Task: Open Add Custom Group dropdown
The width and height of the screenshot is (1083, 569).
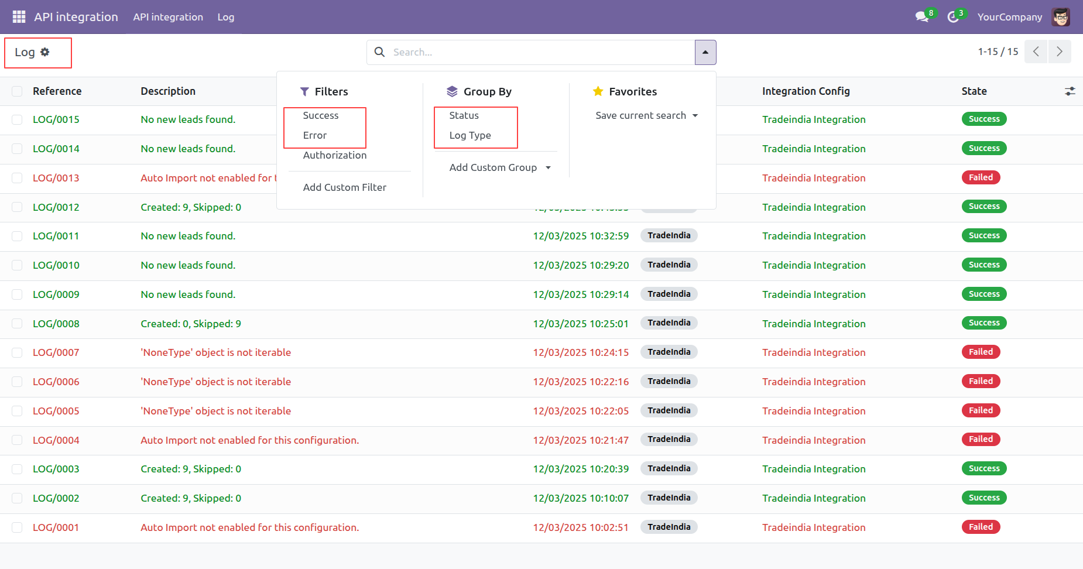Action: (x=501, y=167)
